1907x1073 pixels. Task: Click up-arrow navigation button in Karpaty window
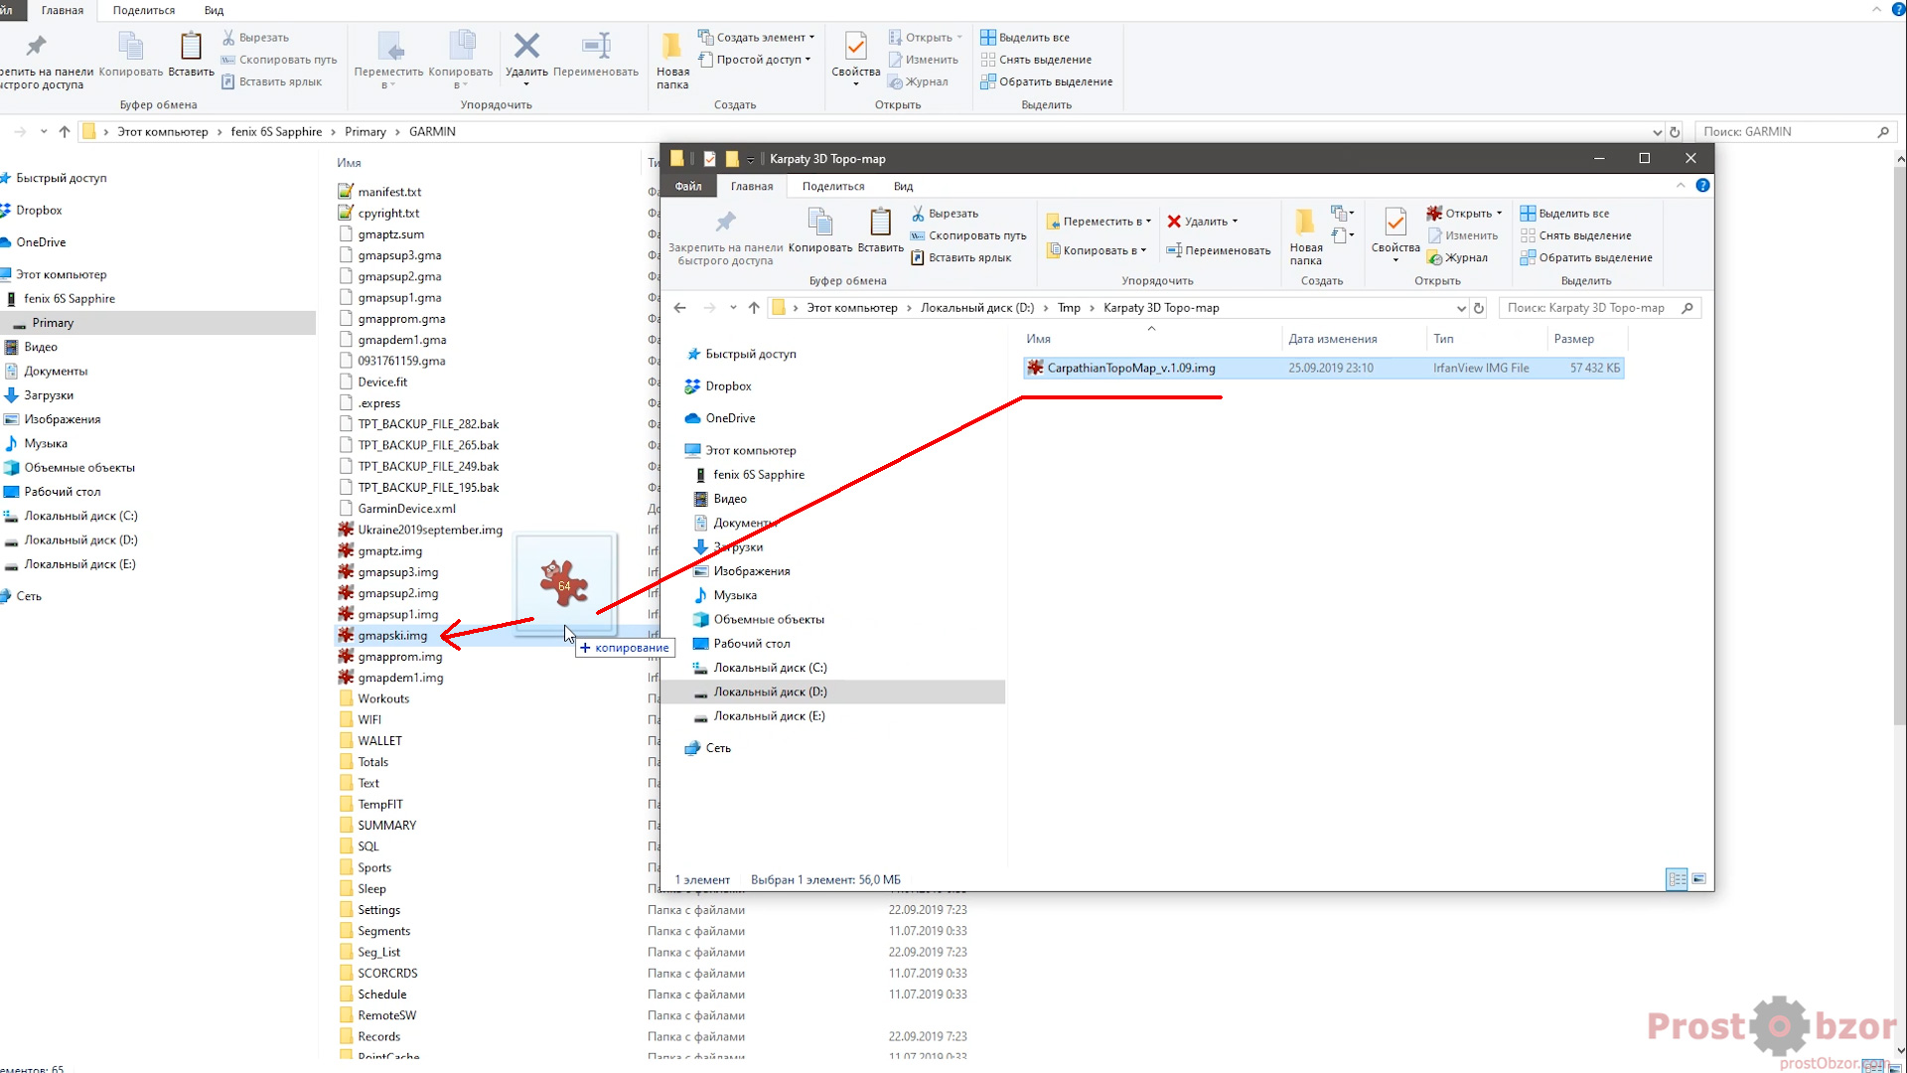click(754, 308)
